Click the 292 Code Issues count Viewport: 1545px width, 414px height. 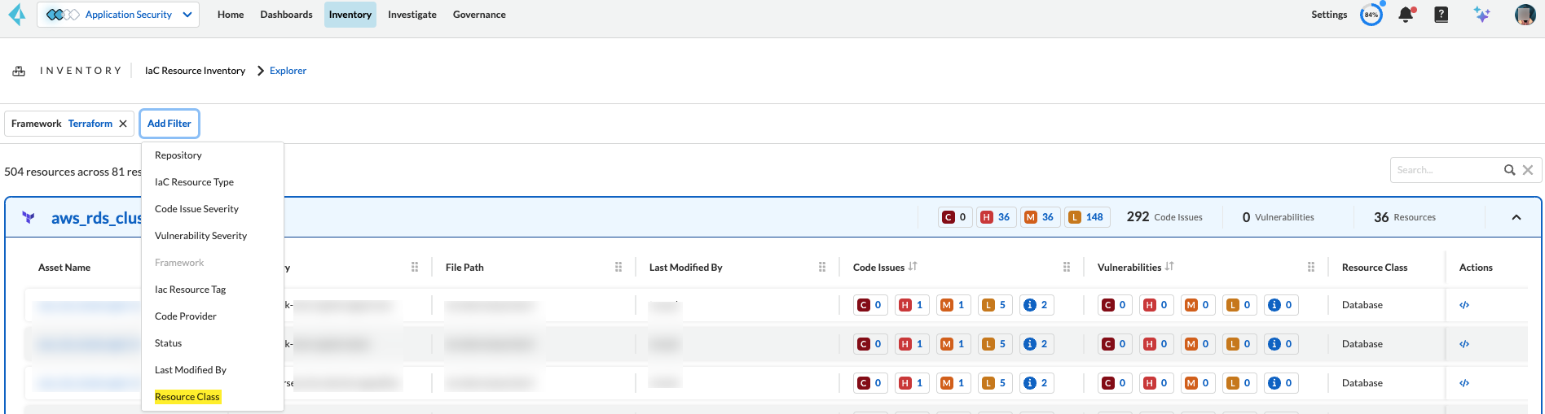pos(1164,217)
